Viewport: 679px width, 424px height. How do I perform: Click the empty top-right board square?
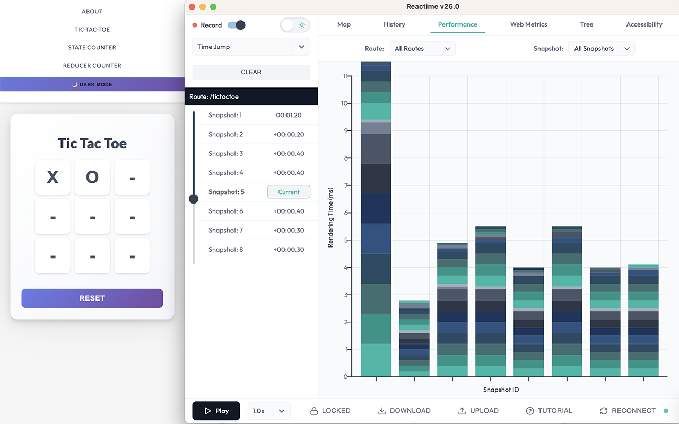(x=132, y=177)
